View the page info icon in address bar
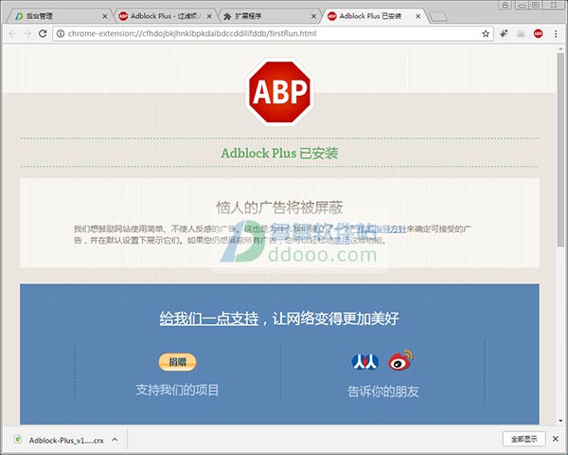The width and height of the screenshot is (568, 455). point(61,34)
